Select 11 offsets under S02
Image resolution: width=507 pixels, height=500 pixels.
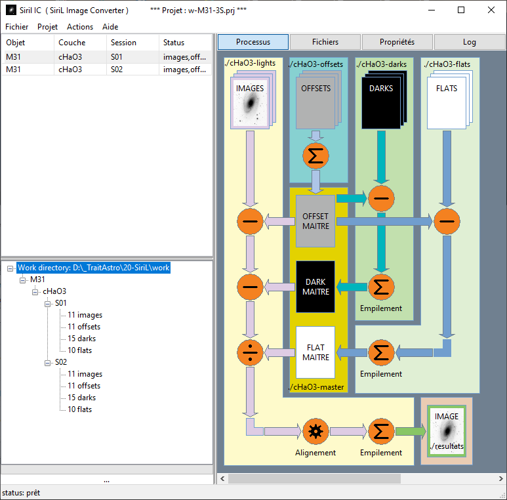[x=84, y=386]
